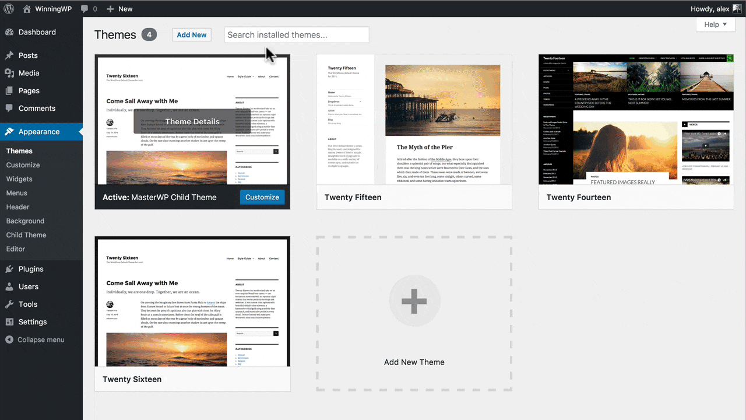
Task: Click inside the search installed themes field
Action: coord(296,34)
